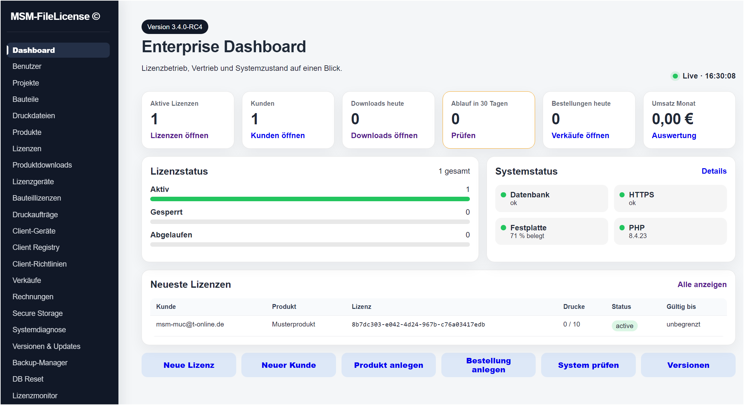The image size is (744, 405).
Task: Click Prüfen in the Ablauf card
Action: (x=463, y=136)
